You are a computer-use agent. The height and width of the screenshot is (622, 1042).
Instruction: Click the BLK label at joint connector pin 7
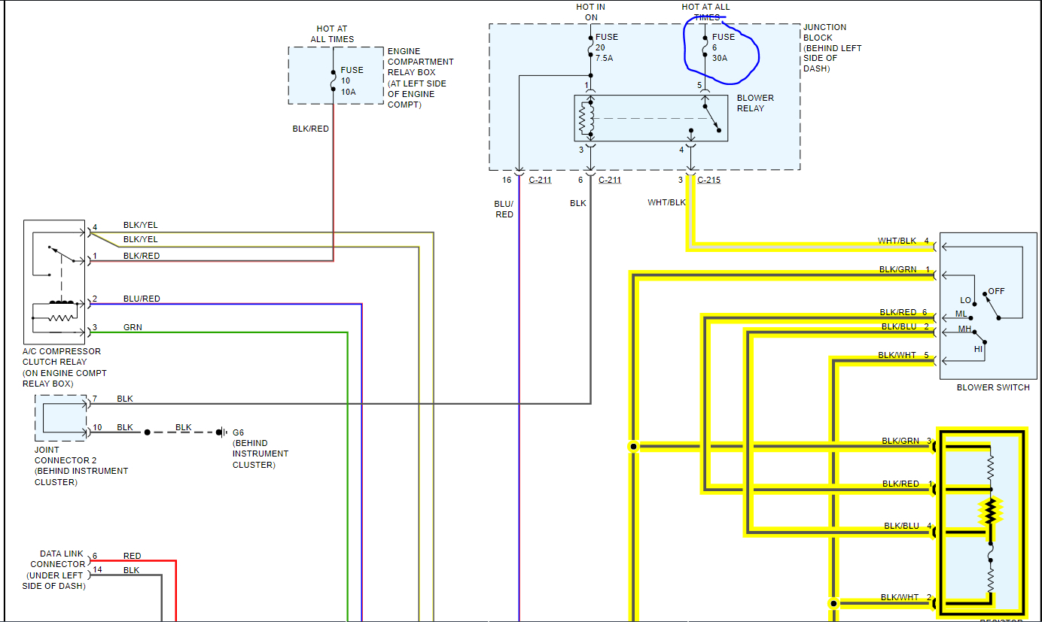tap(125, 398)
